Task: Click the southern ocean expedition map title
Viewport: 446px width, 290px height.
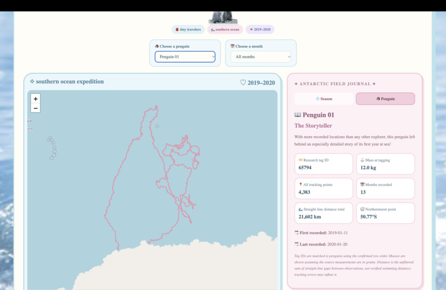Action: (70, 81)
